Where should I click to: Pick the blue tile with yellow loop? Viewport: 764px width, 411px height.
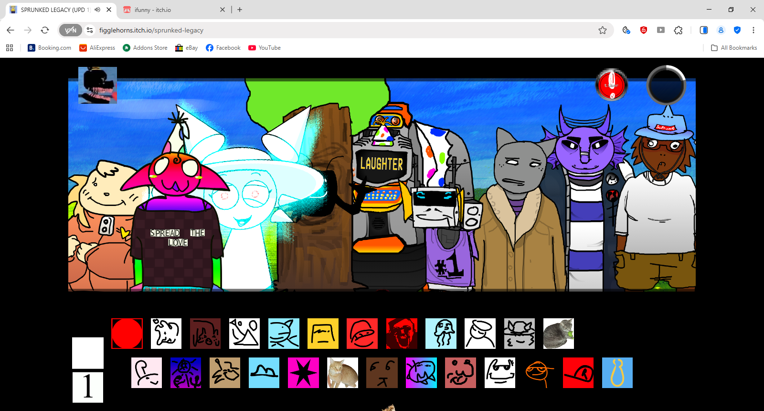[617, 373]
